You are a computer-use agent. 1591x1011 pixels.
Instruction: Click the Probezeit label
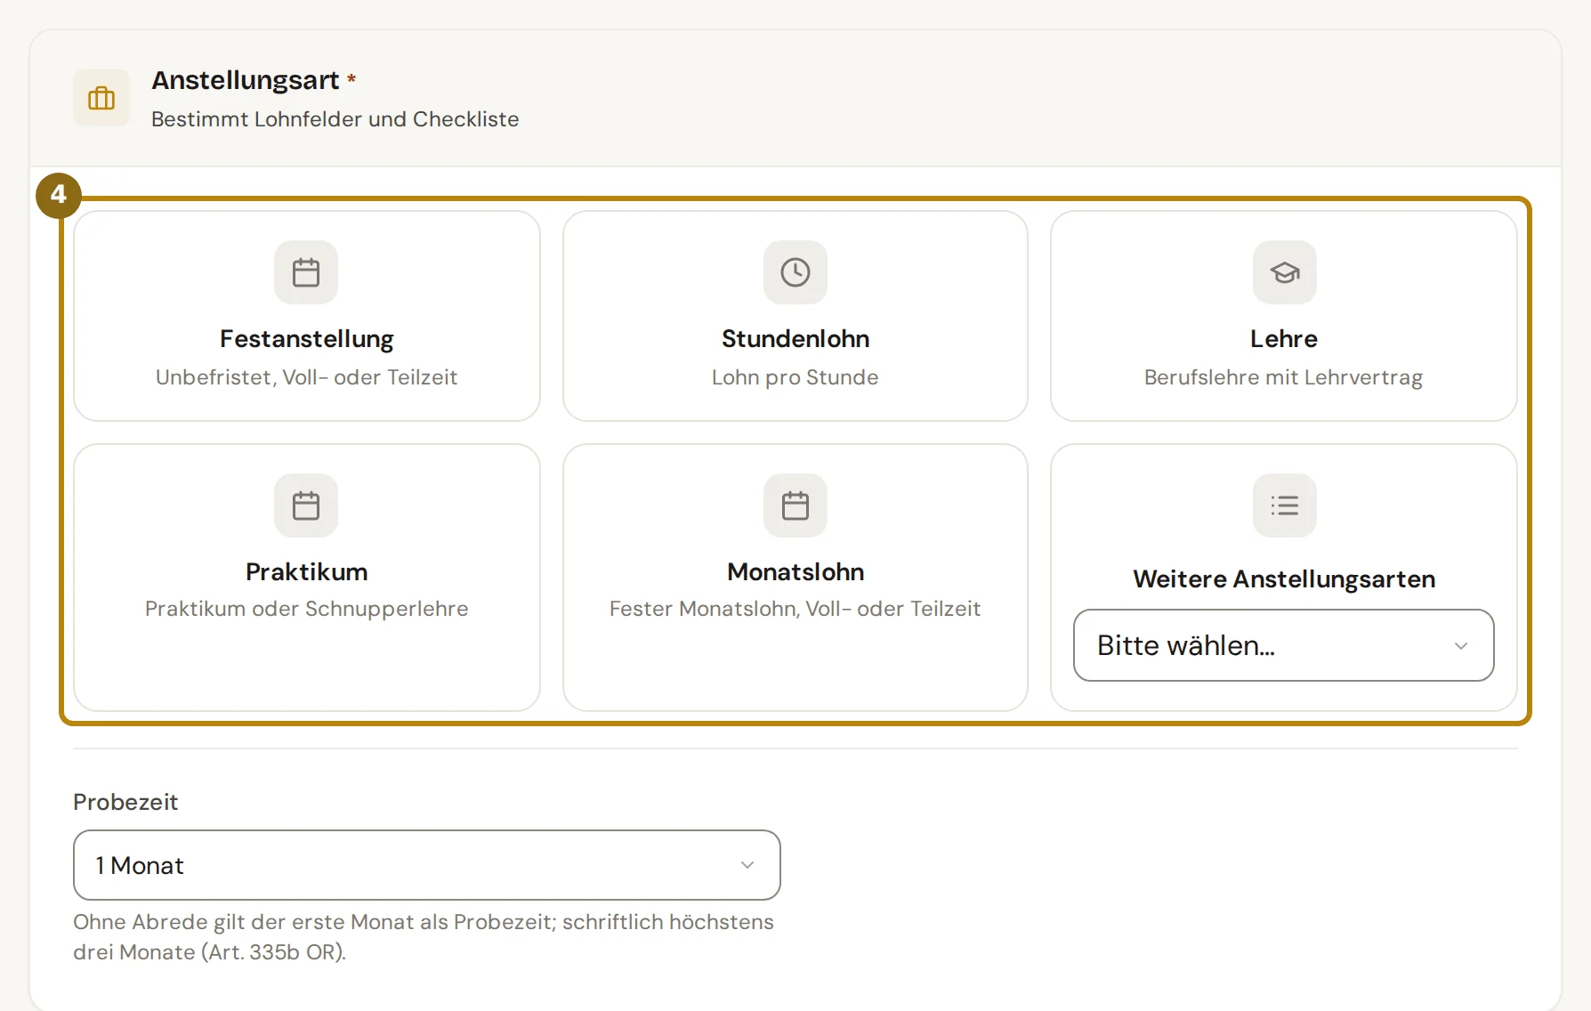tap(125, 802)
